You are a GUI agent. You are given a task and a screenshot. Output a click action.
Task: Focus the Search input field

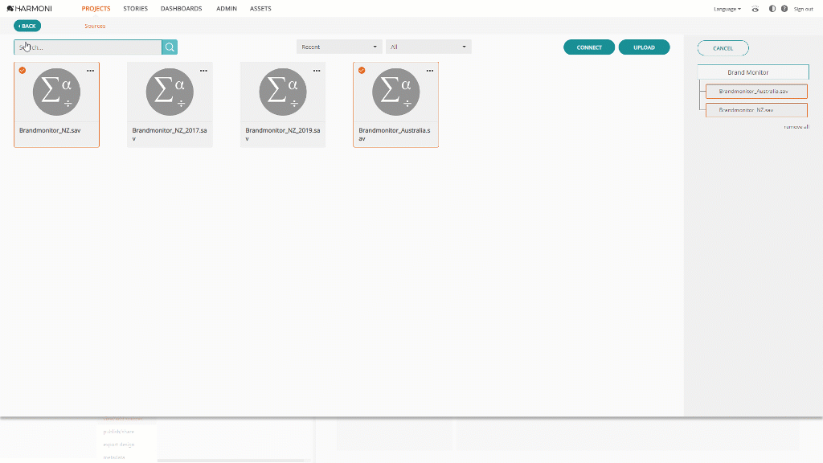coord(88,47)
